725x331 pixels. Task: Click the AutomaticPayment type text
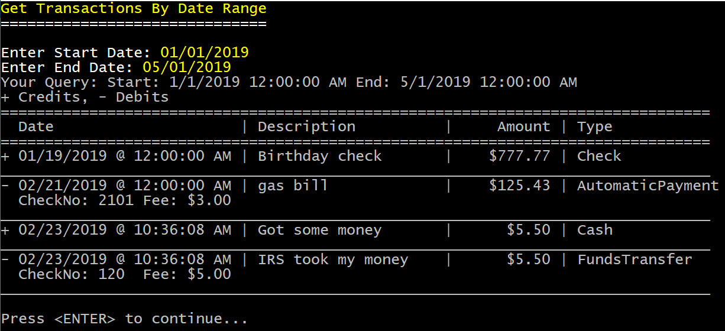tap(648, 186)
